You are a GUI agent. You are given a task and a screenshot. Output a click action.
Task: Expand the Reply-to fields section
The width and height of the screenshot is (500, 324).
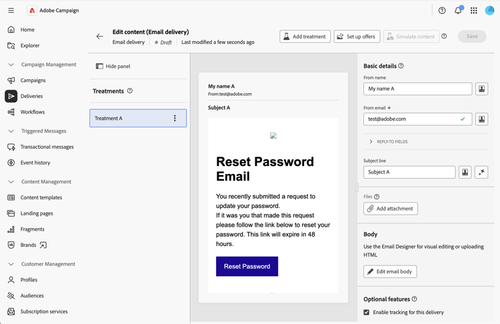click(371, 141)
